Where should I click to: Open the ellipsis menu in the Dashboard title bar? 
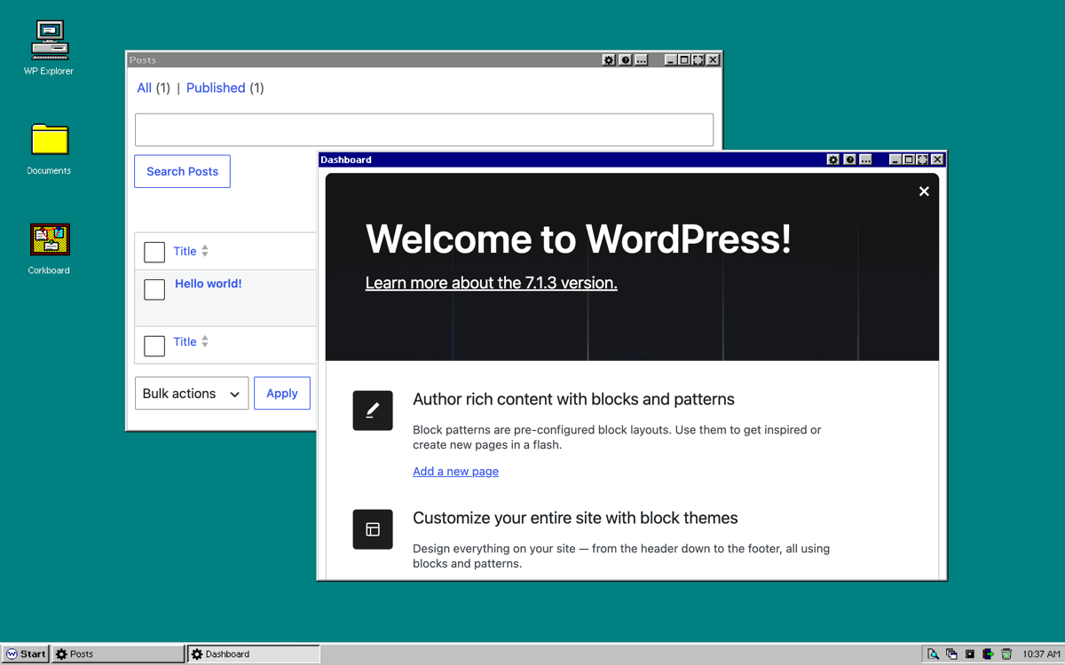tap(866, 160)
